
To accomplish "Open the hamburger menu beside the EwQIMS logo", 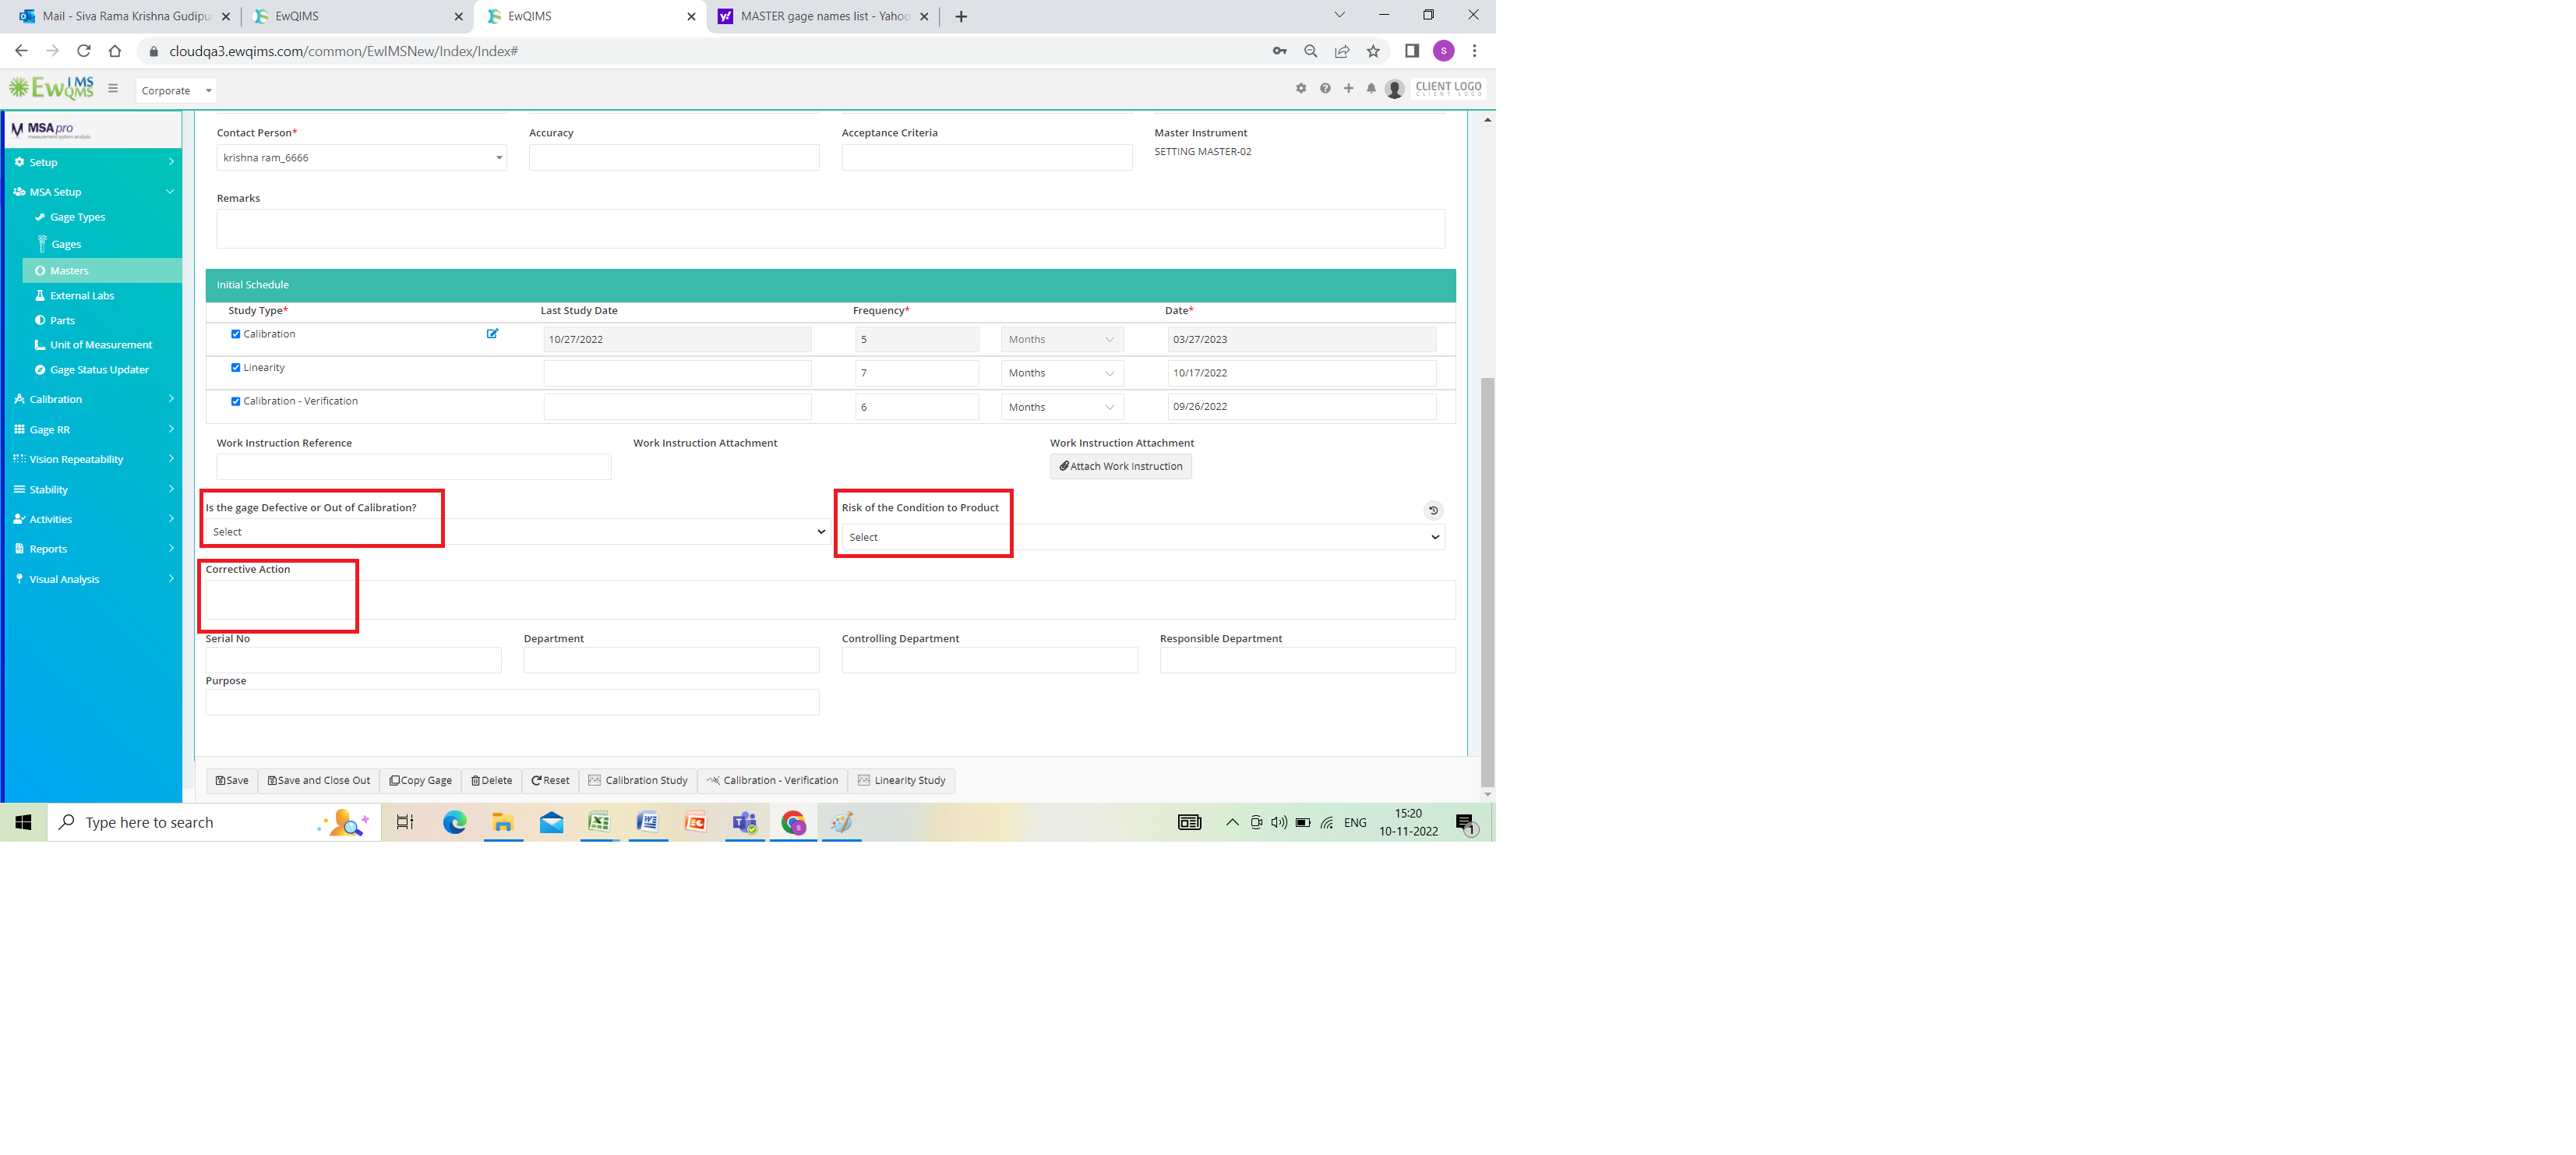I will [113, 88].
